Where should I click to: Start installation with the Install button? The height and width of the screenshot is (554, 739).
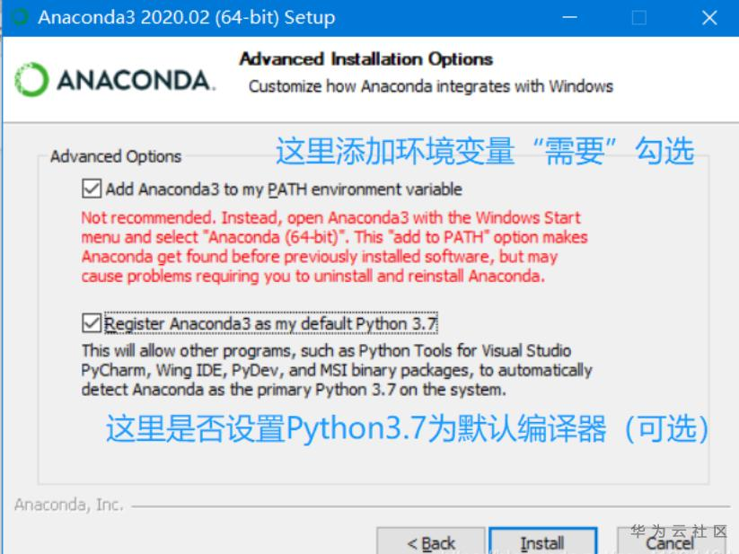[542, 541]
